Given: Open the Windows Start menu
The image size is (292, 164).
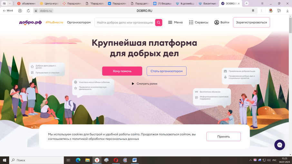Looking at the screenshot, I should click(5, 160).
